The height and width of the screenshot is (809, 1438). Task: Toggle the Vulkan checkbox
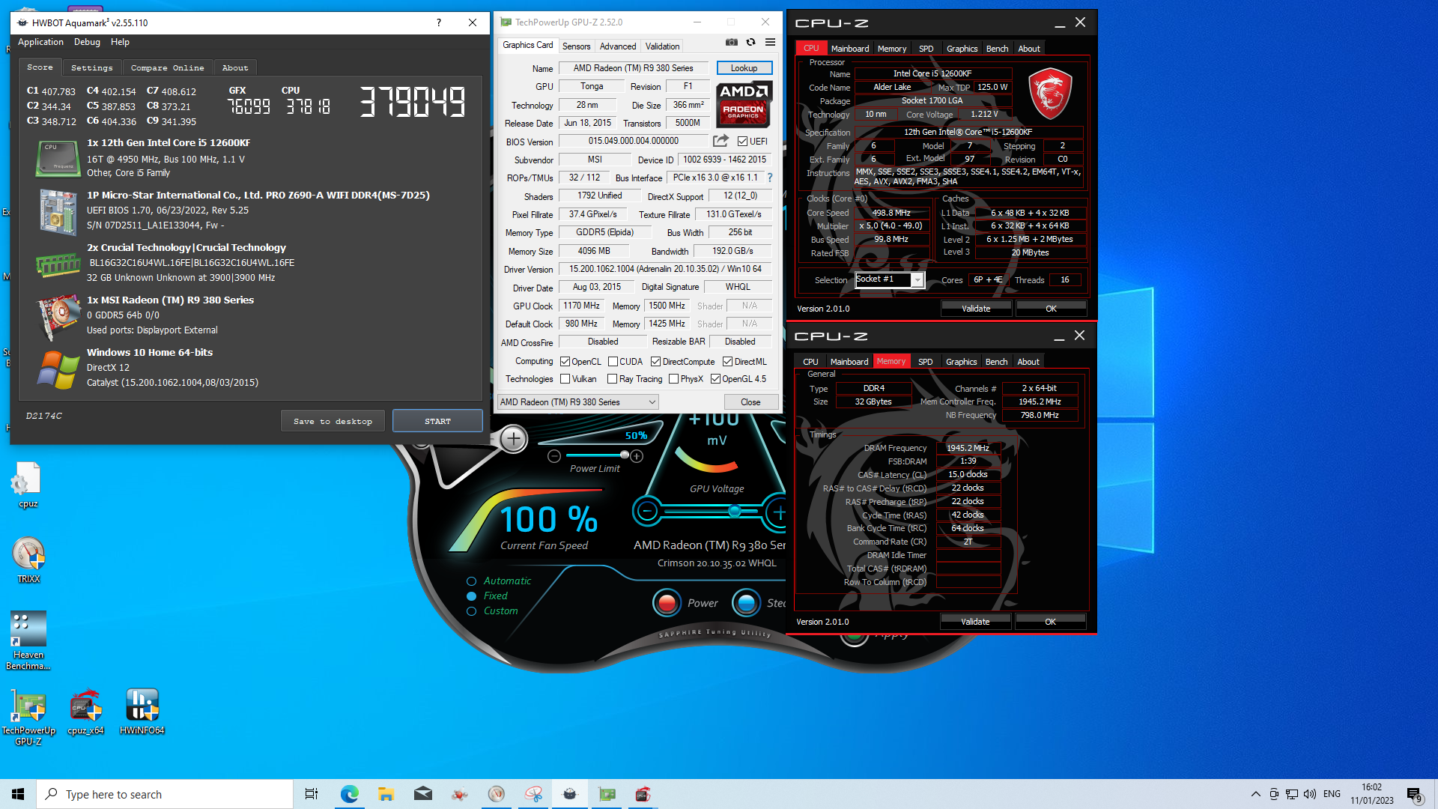tap(565, 379)
